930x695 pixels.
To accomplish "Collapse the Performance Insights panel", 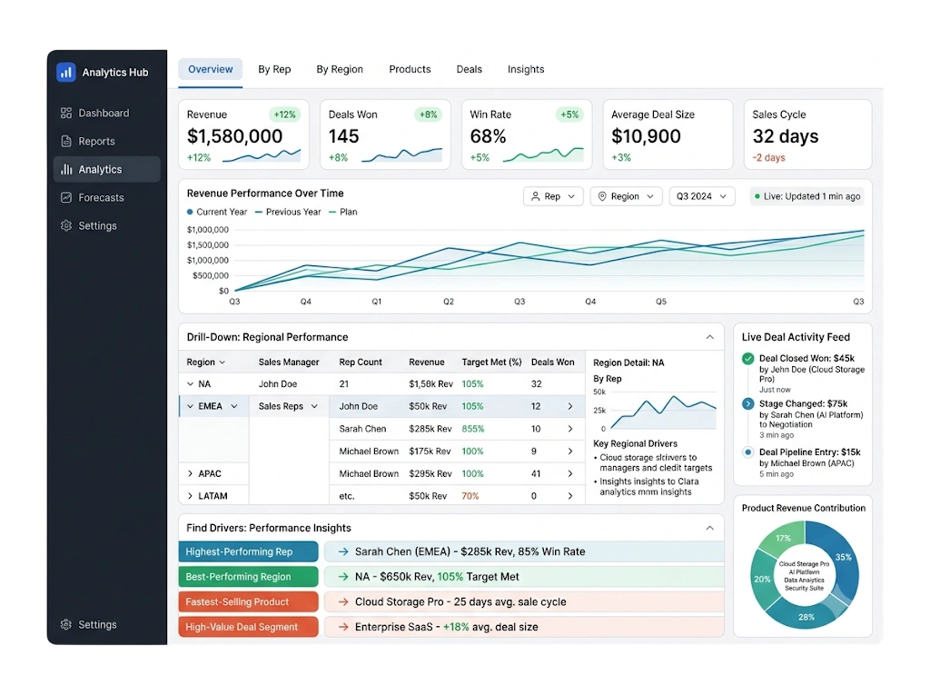I will point(710,528).
